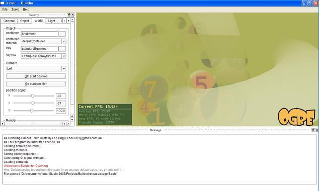Browse for container mesh file
319x191 pixels.
62,34
